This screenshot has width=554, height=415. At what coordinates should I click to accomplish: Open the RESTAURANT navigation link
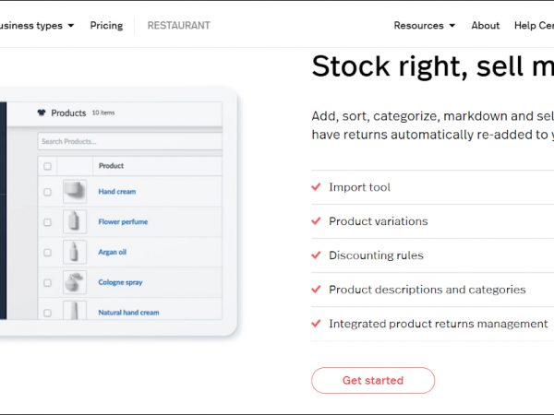click(x=178, y=26)
